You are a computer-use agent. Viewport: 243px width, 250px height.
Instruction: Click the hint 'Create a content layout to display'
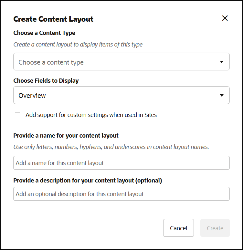(78, 45)
